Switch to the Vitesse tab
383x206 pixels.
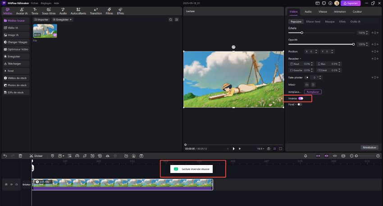click(x=323, y=11)
